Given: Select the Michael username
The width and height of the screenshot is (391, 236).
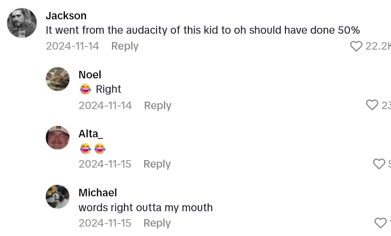Looking at the screenshot, I should (98, 192).
